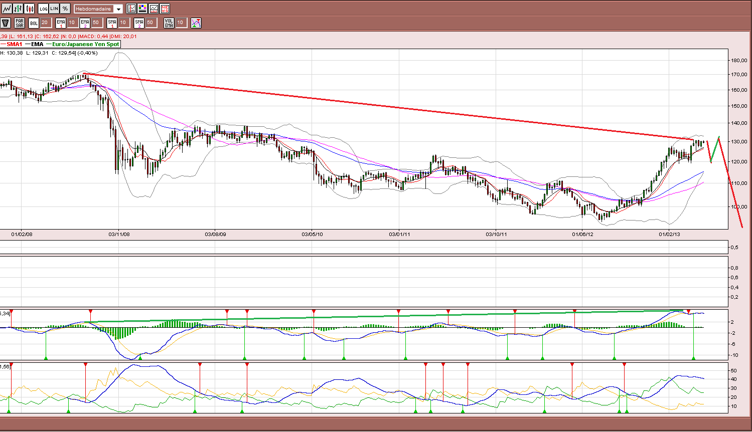Viewport: 752px width, 432px height.
Task: Click the buy/sell signals icon
Action: click(x=196, y=23)
